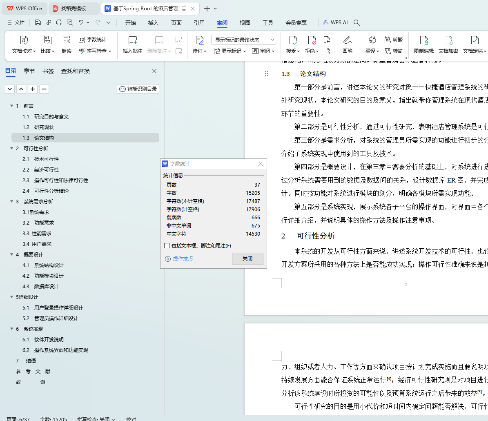
Task: Click spell check status in status bar
Action: [96, 419]
